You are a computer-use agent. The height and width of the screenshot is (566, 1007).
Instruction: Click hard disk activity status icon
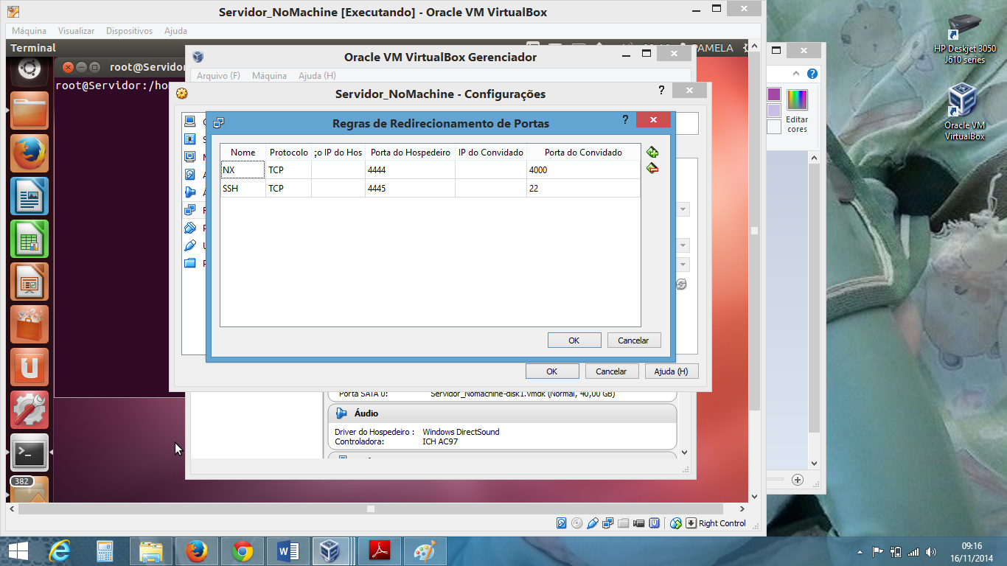tap(562, 523)
